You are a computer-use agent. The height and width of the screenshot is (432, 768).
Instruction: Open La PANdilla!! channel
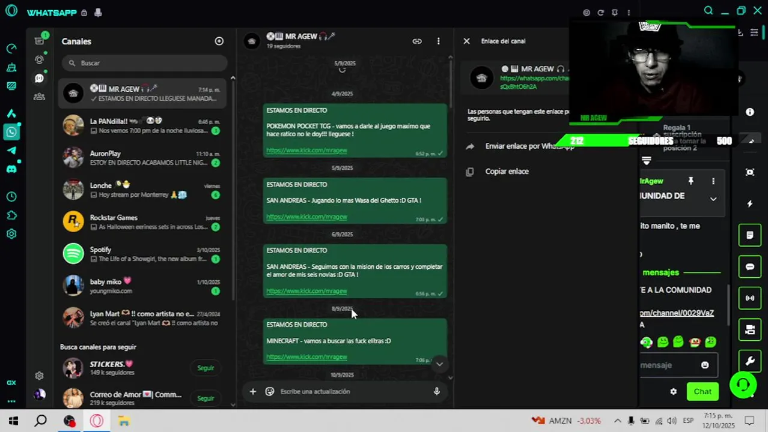(142, 125)
